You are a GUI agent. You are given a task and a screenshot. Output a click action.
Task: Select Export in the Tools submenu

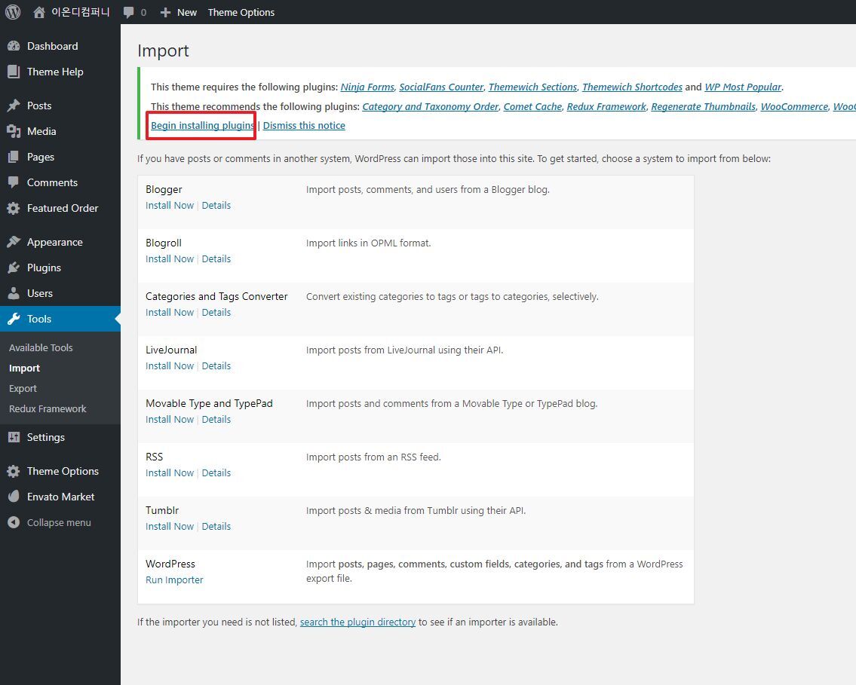pyautogui.click(x=23, y=389)
